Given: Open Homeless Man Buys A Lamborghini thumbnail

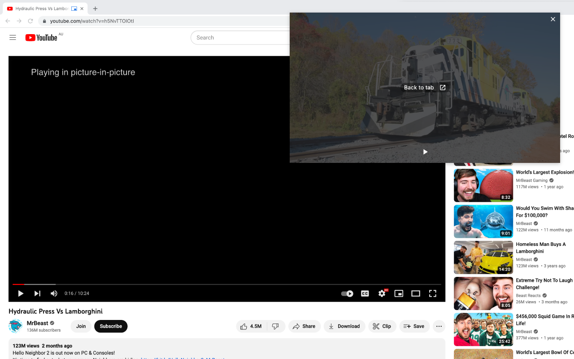Looking at the screenshot, I should [x=483, y=258].
